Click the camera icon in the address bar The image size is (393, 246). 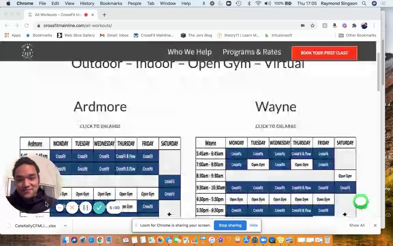click(x=303, y=25)
